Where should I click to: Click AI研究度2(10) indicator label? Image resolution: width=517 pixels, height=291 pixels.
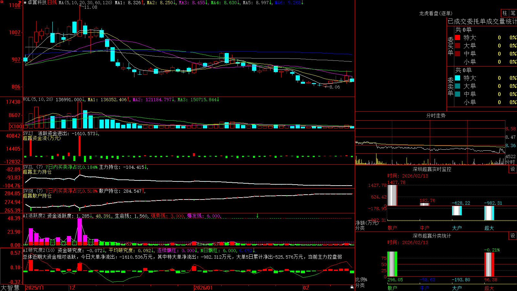(39, 250)
